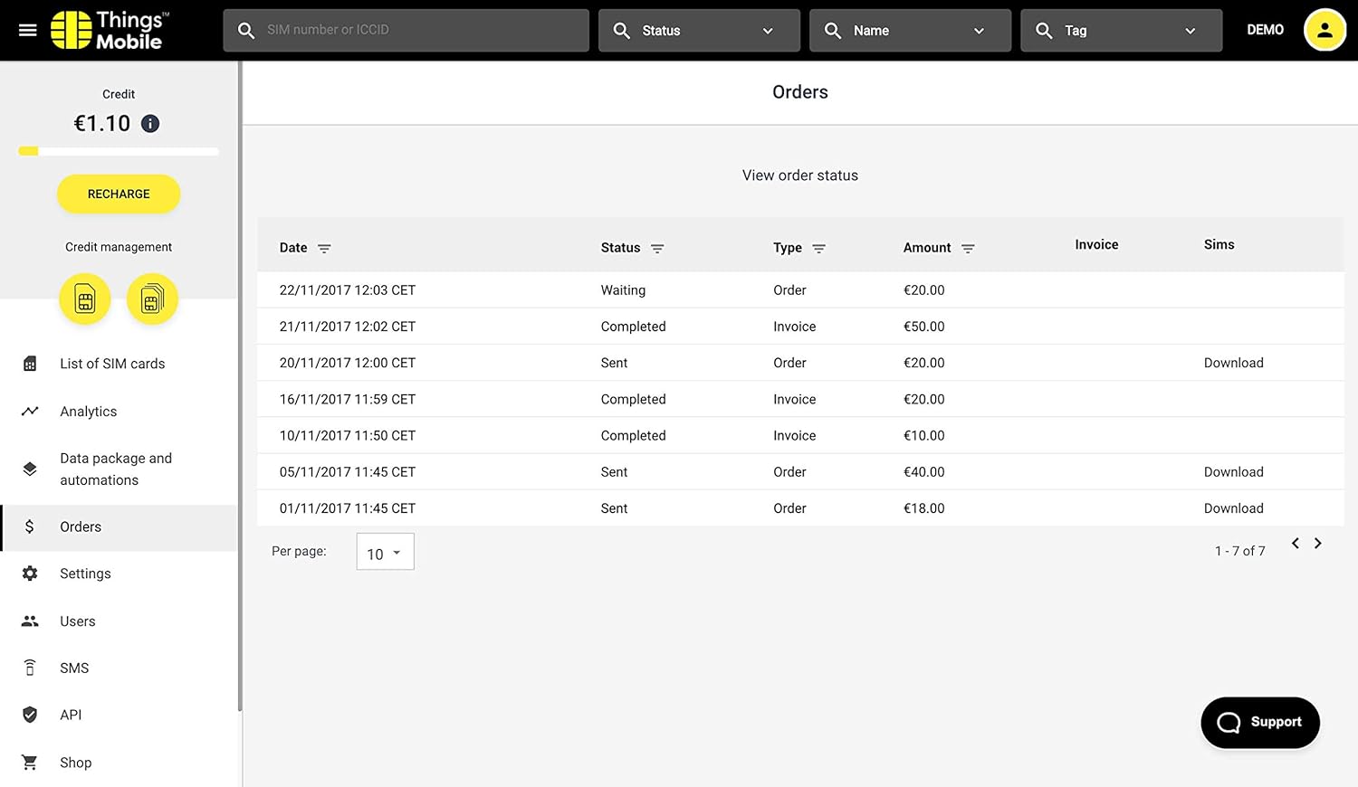Click the multiple SIMs credit management icon

tap(152, 299)
